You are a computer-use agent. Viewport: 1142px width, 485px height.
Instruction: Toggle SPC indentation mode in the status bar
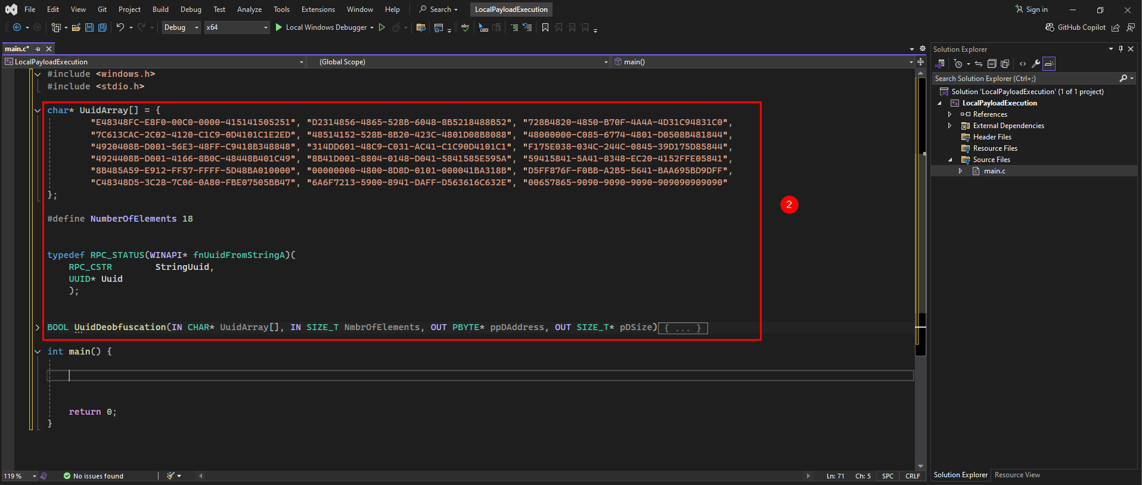pos(887,476)
